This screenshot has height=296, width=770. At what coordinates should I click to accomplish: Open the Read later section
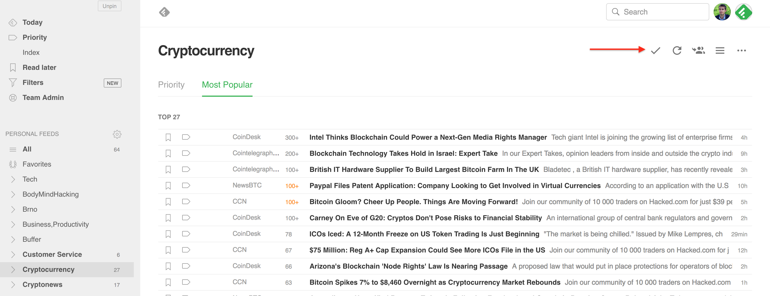[39, 67]
